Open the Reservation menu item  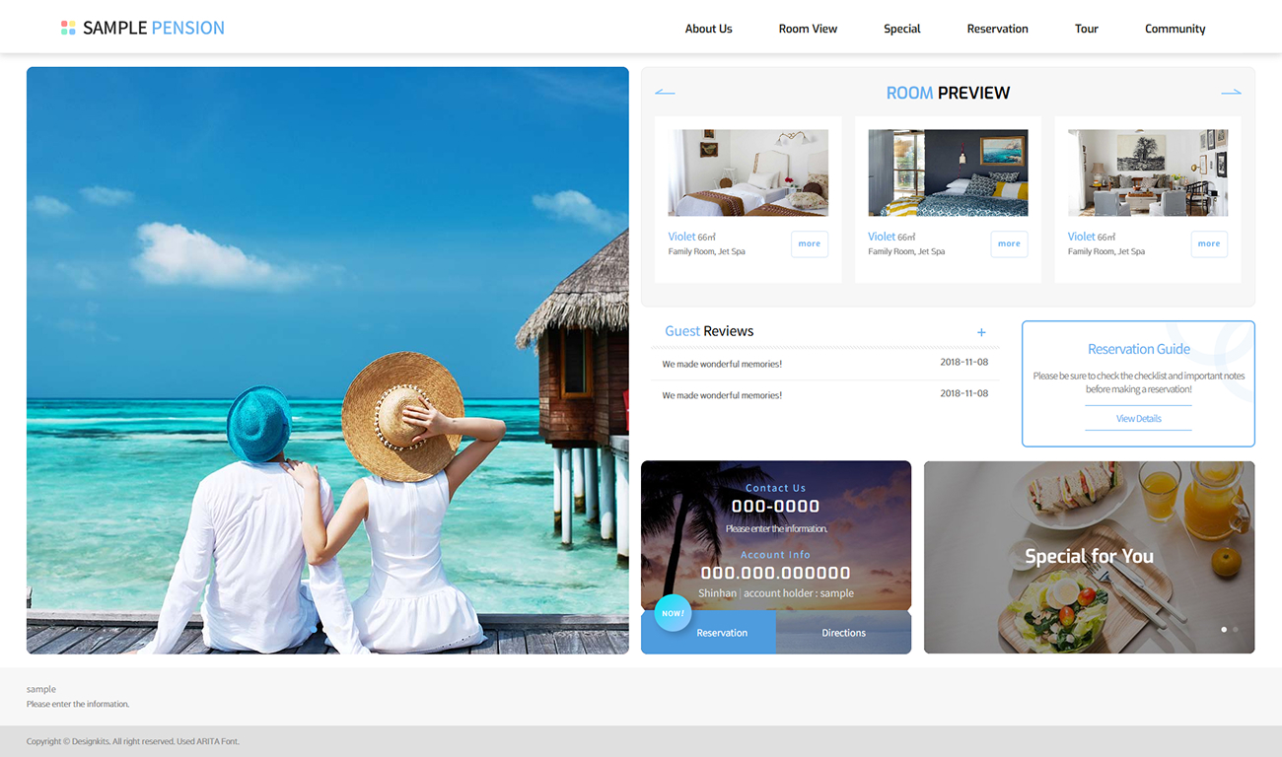coord(997,29)
